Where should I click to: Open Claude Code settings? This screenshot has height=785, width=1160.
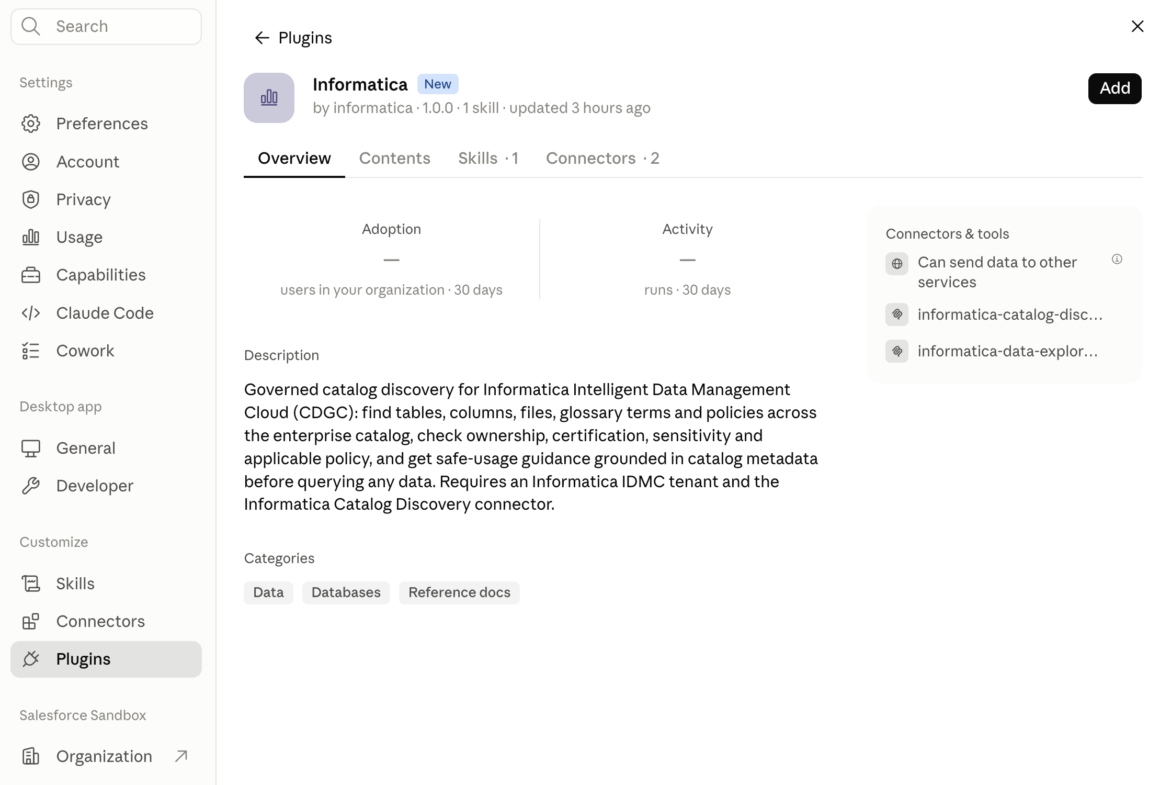coord(106,313)
